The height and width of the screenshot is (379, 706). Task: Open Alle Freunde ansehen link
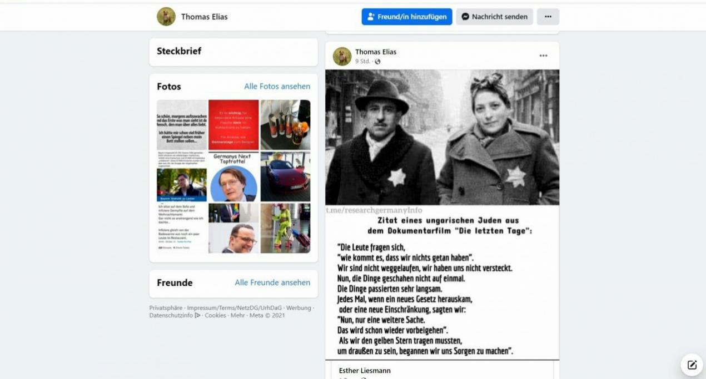coord(272,282)
